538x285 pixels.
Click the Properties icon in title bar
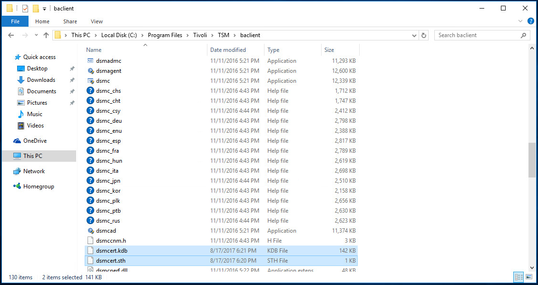[x=25, y=9]
